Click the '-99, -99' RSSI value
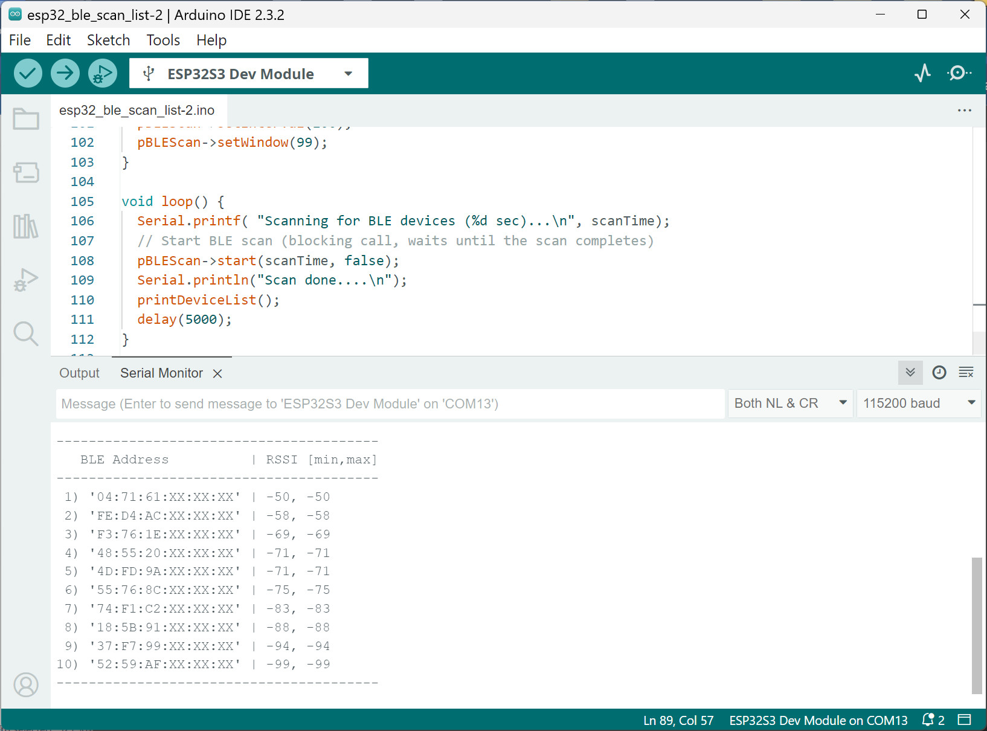The image size is (987, 731). tap(298, 665)
